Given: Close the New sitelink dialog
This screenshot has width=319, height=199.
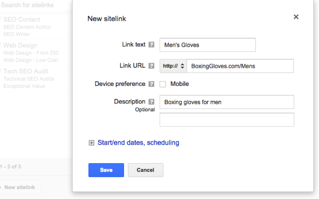Looking at the screenshot, I should click(296, 17).
